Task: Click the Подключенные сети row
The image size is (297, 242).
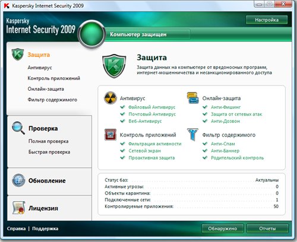Action: 191,200
